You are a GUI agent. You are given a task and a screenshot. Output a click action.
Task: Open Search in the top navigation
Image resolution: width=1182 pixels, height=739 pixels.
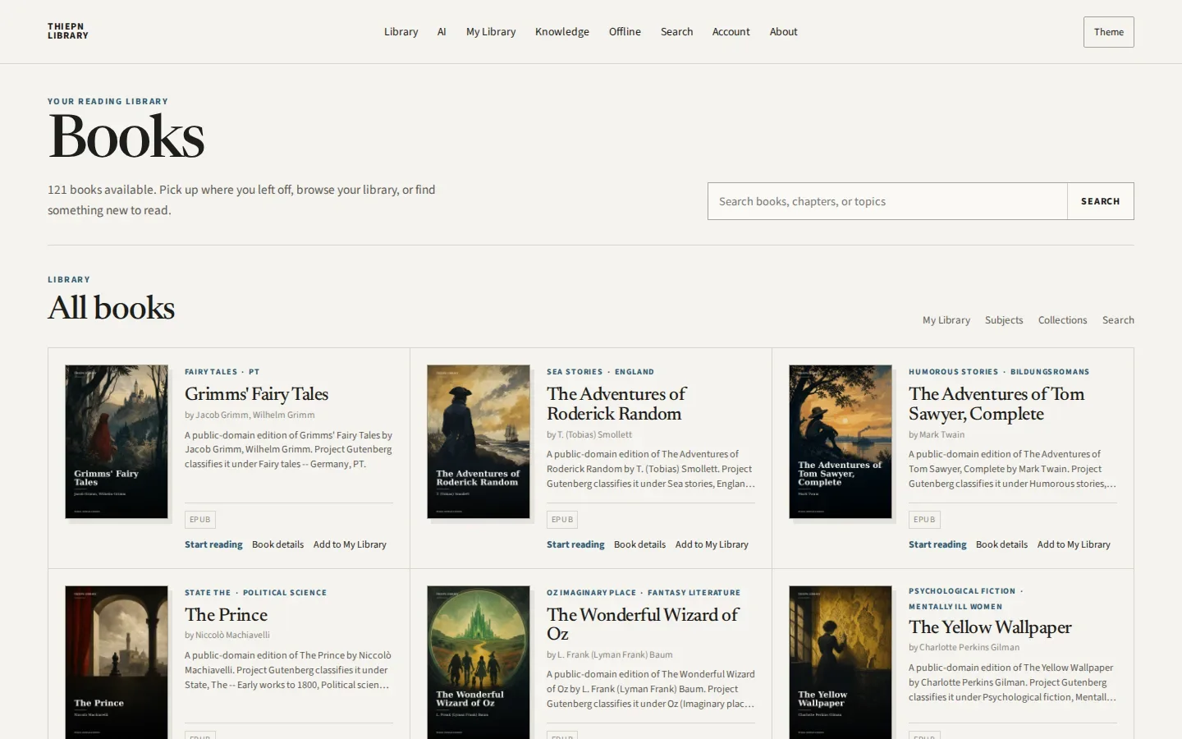click(676, 32)
